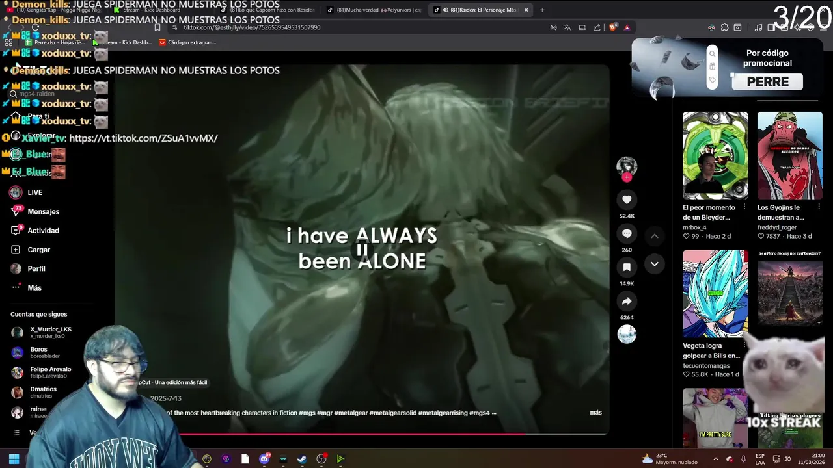Save video with the bookmark icon
Screen dimensions: 833x468
pyautogui.click(x=627, y=267)
